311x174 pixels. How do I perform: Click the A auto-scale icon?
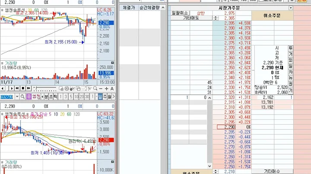pyautogui.click(x=112, y=89)
